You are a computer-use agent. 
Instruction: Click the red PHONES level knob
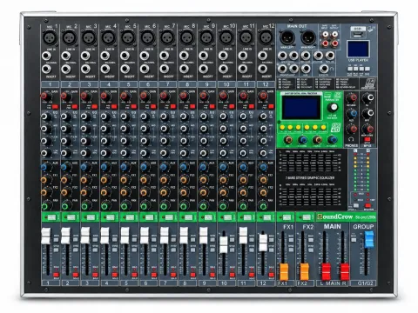[x=352, y=129]
